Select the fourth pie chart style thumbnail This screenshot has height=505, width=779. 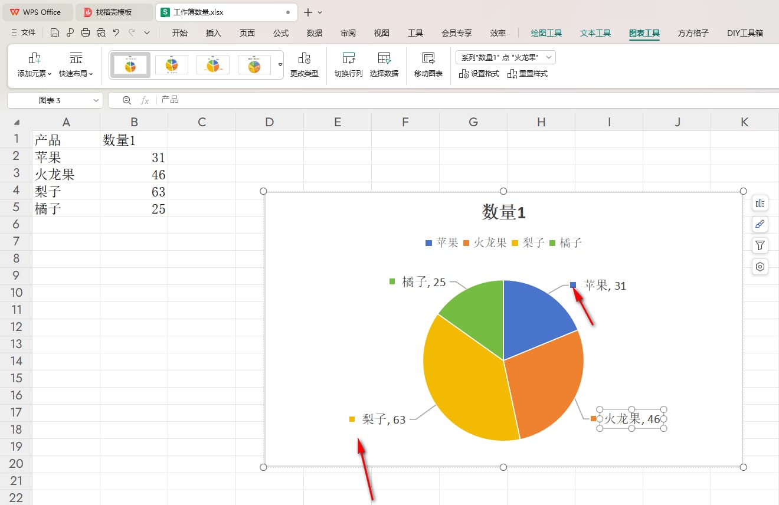[x=254, y=65]
